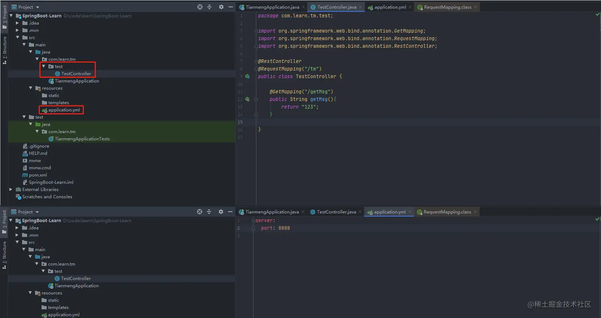This screenshot has height=318, width=601.
Task: Toggle 1: Project tool window in upper IDE
Action: [4, 18]
